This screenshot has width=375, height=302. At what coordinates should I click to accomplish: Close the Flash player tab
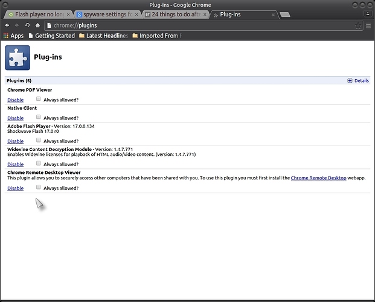68,14
